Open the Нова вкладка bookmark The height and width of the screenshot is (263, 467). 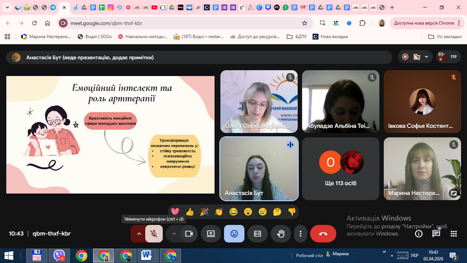(330, 36)
